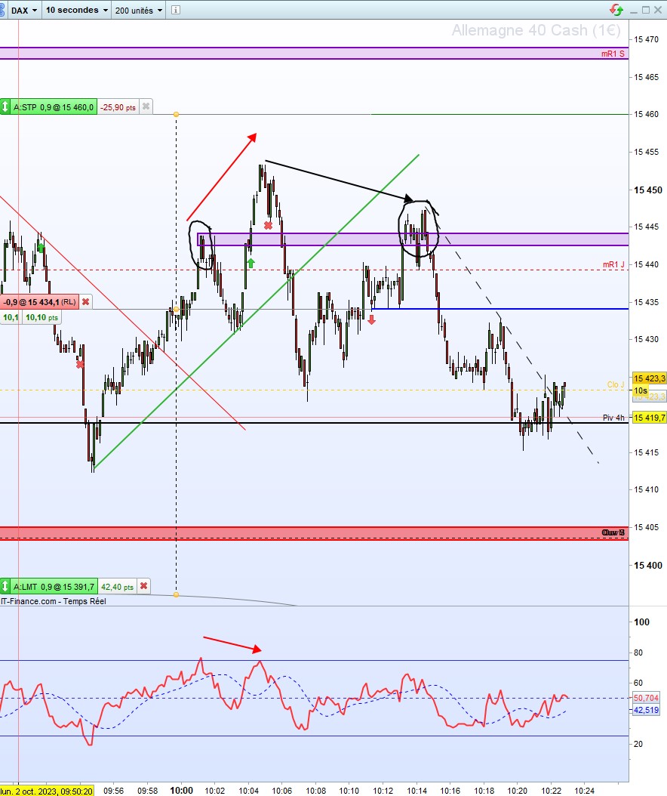
Task: Click the green up arrow marker near 10:04
Action: pyautogui.click(x=251, y=263)
